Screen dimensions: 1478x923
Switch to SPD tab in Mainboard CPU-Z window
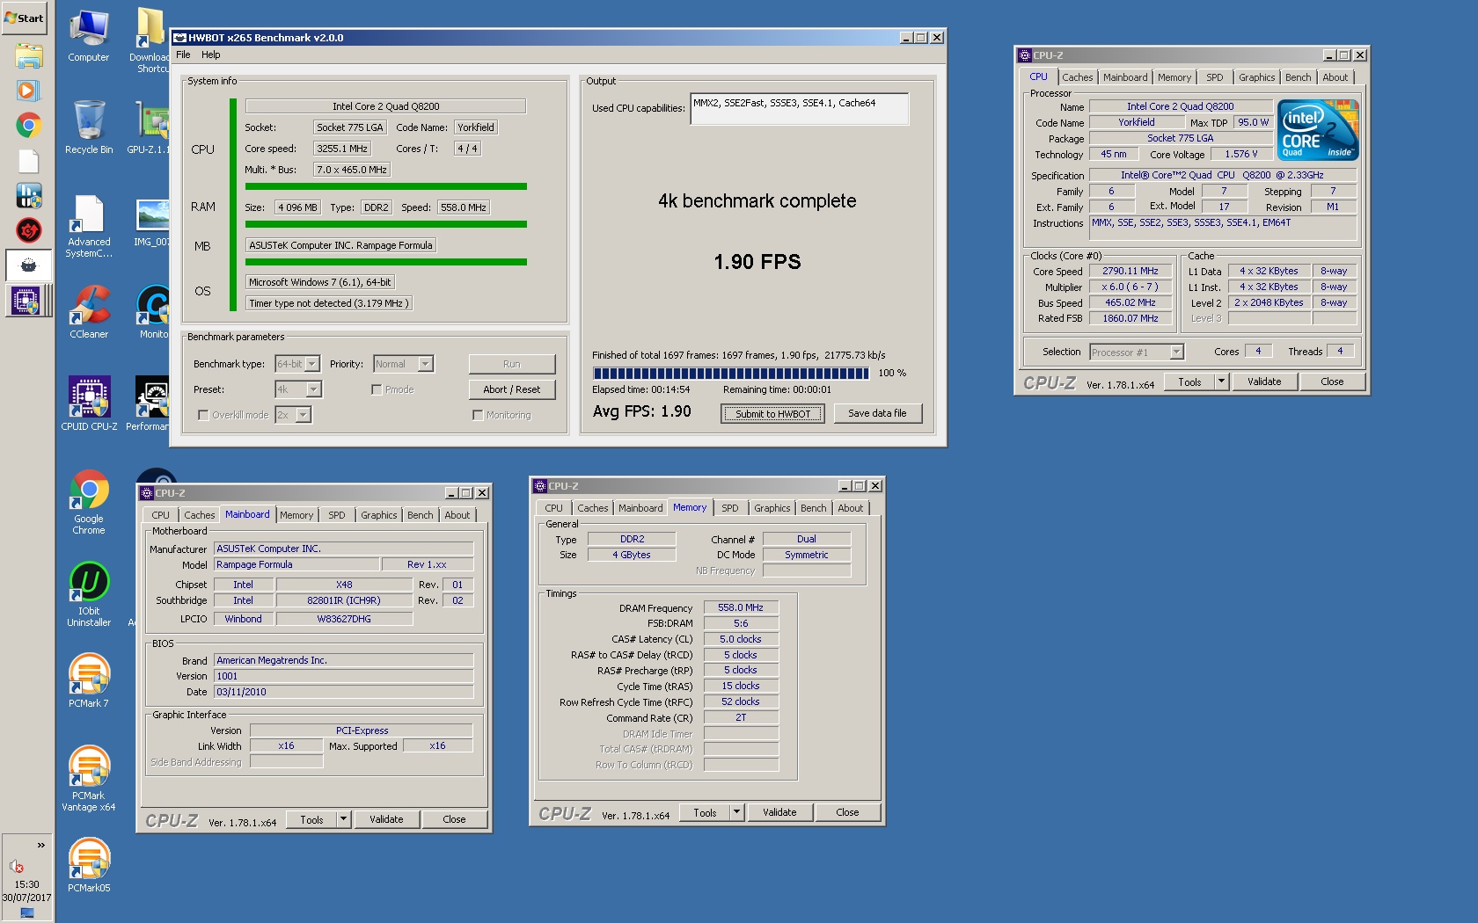click(337, 515)
